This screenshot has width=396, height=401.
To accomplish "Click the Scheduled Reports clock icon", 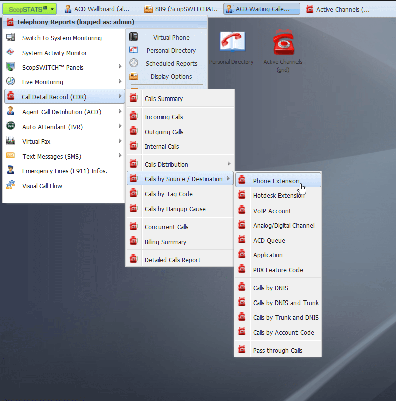I will pyautogui.click(x=134, y=63).
